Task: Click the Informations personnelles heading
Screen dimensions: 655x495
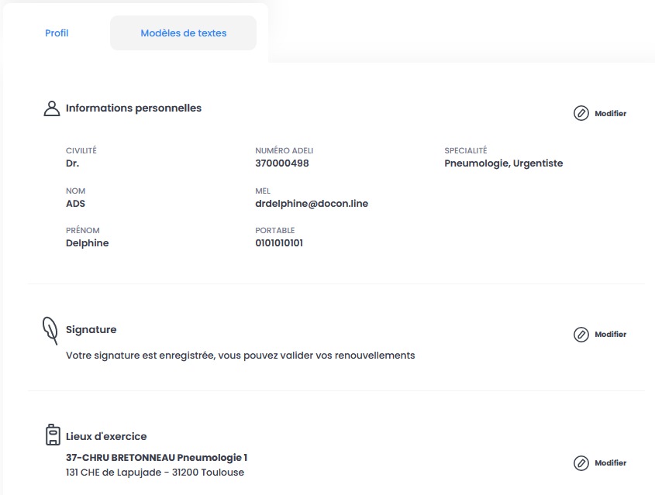Action: click(133, 108)
